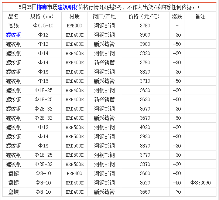Select the 备注 column header

tap(201, 16)
